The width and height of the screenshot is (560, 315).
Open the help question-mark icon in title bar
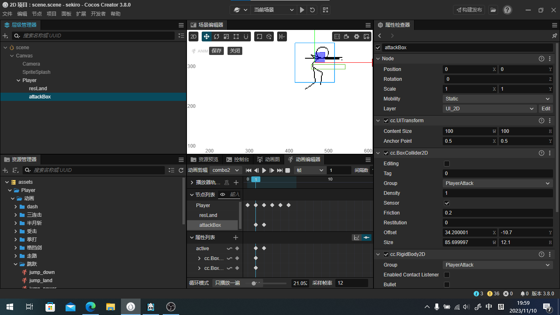click(508, 10)
